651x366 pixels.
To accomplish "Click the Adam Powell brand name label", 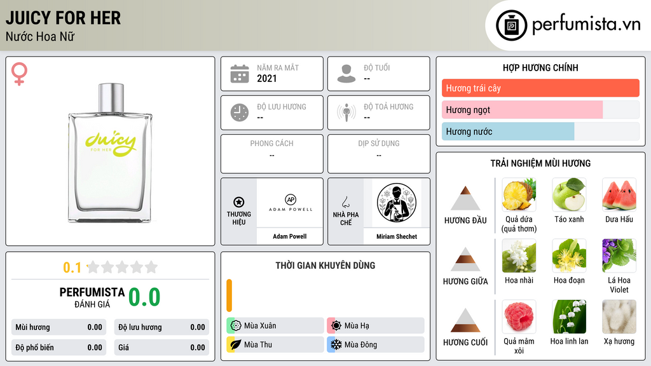I will [290, 236].
